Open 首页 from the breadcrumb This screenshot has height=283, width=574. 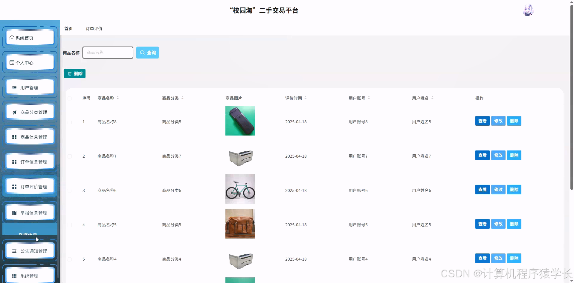coord(68,28)
